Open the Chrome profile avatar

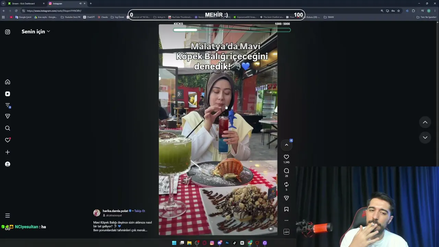click(x=429, y=11)
